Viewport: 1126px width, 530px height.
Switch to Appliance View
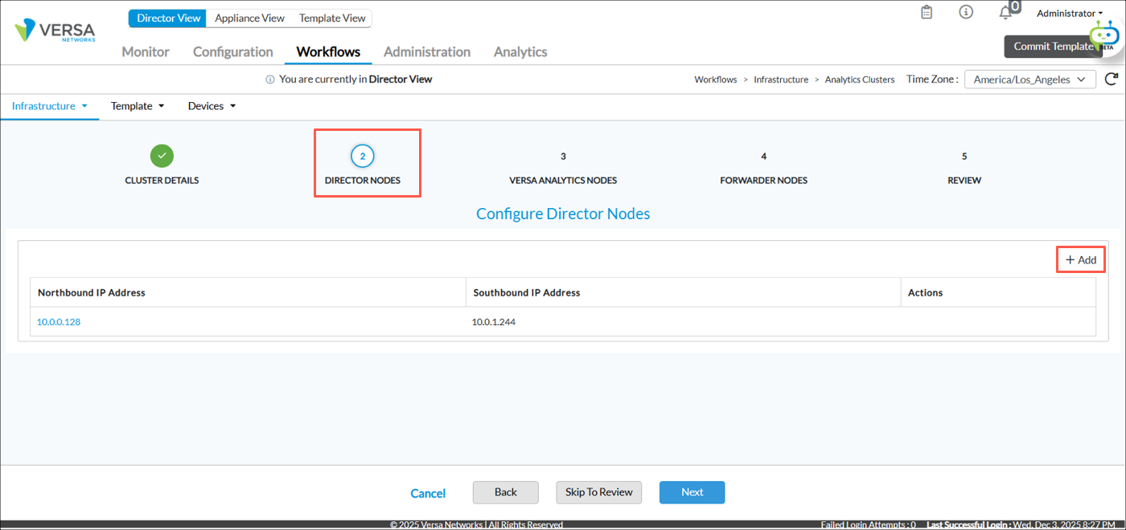[x=249, y=18]
